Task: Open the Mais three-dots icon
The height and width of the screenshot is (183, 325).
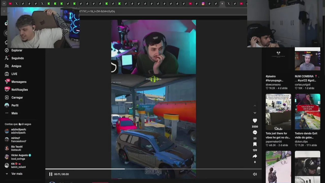Action: 7,113
